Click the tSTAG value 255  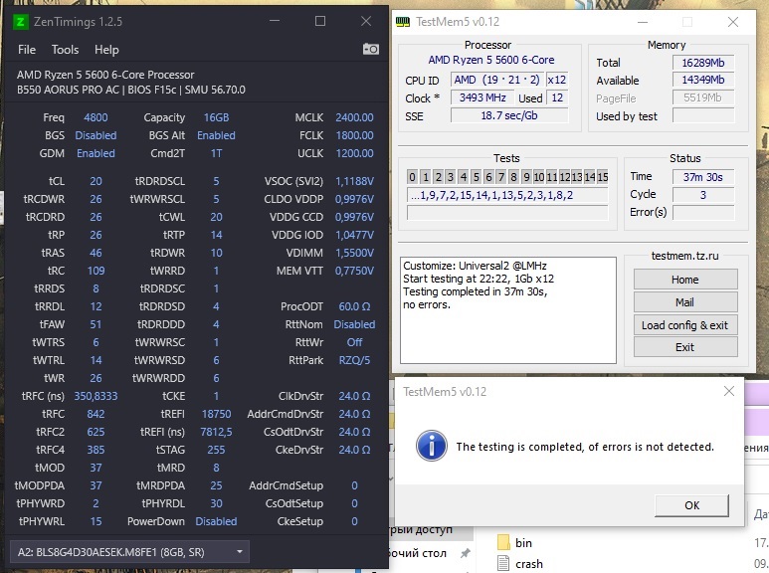pyautogui.click(x=216, y=450)
